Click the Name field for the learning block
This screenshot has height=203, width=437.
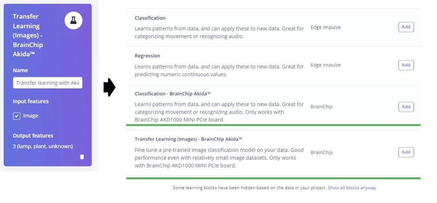point(48,83)
